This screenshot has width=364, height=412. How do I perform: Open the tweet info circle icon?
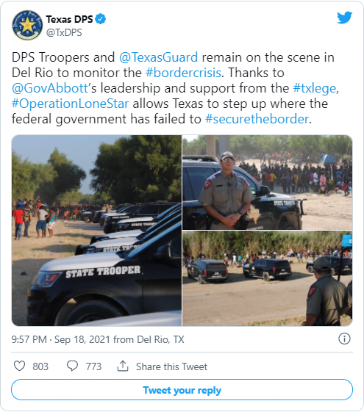[344, 339]
